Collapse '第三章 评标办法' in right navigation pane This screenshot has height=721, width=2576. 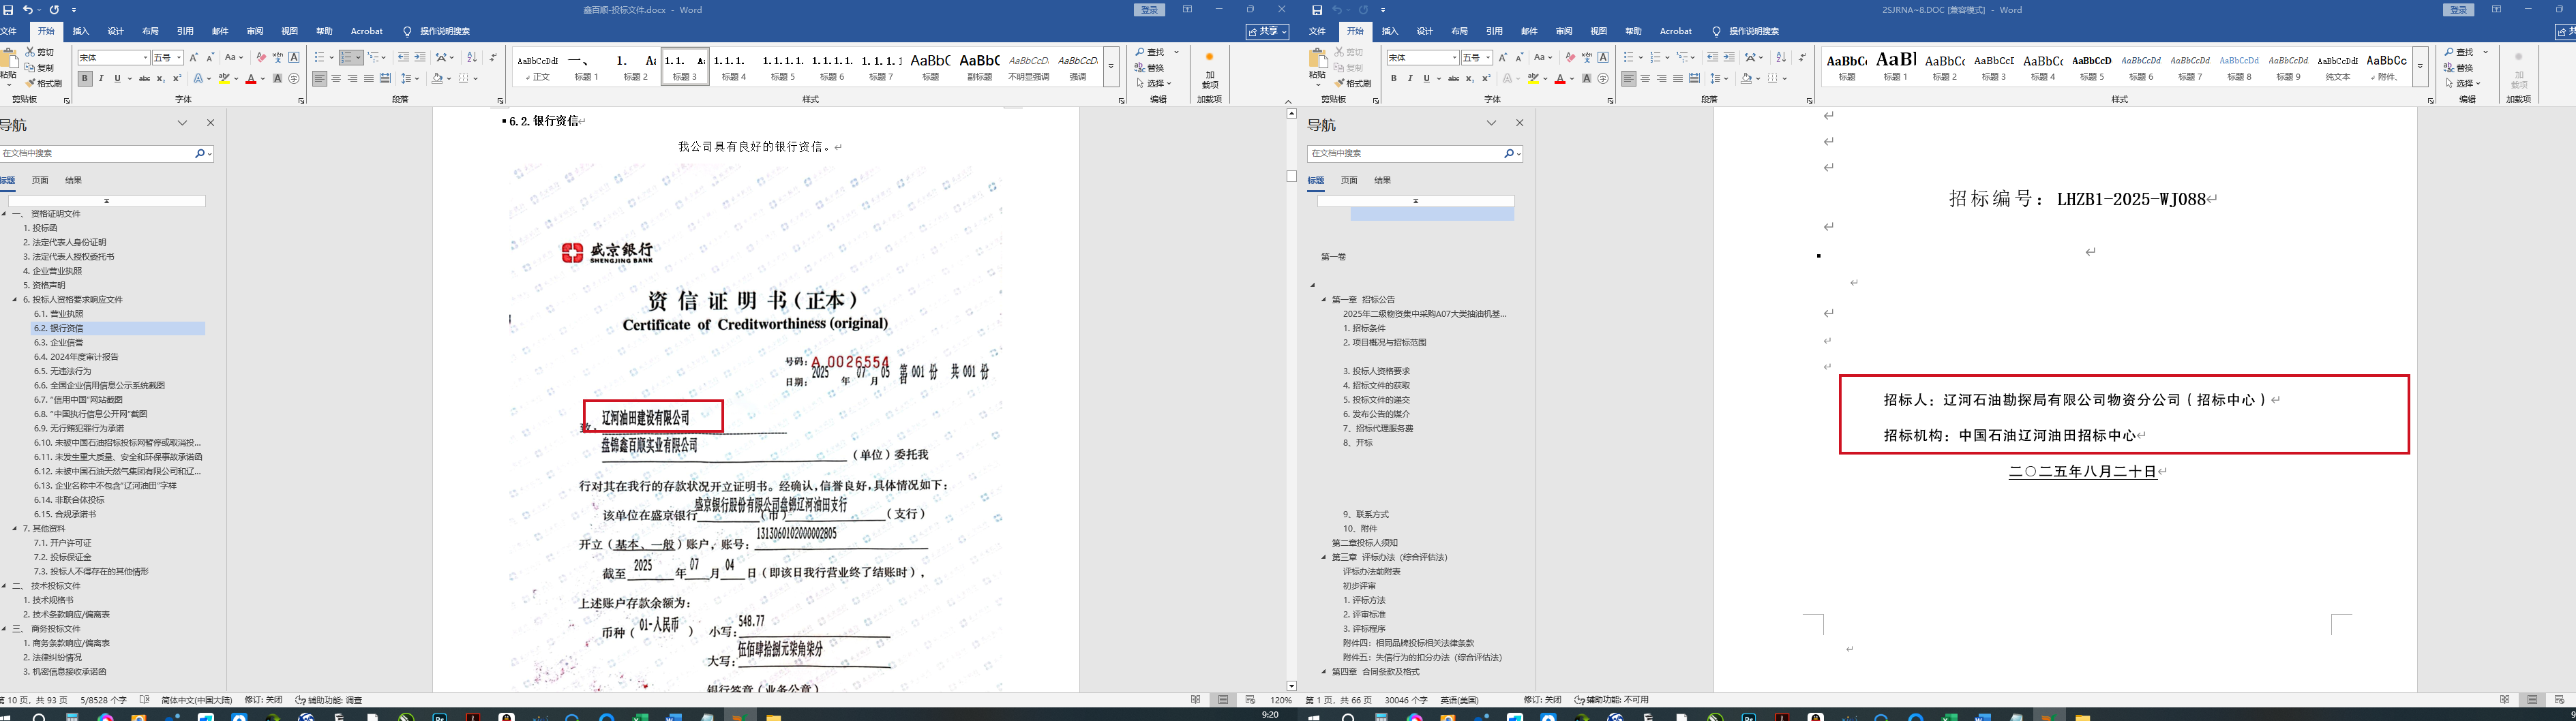(1324, 557)
